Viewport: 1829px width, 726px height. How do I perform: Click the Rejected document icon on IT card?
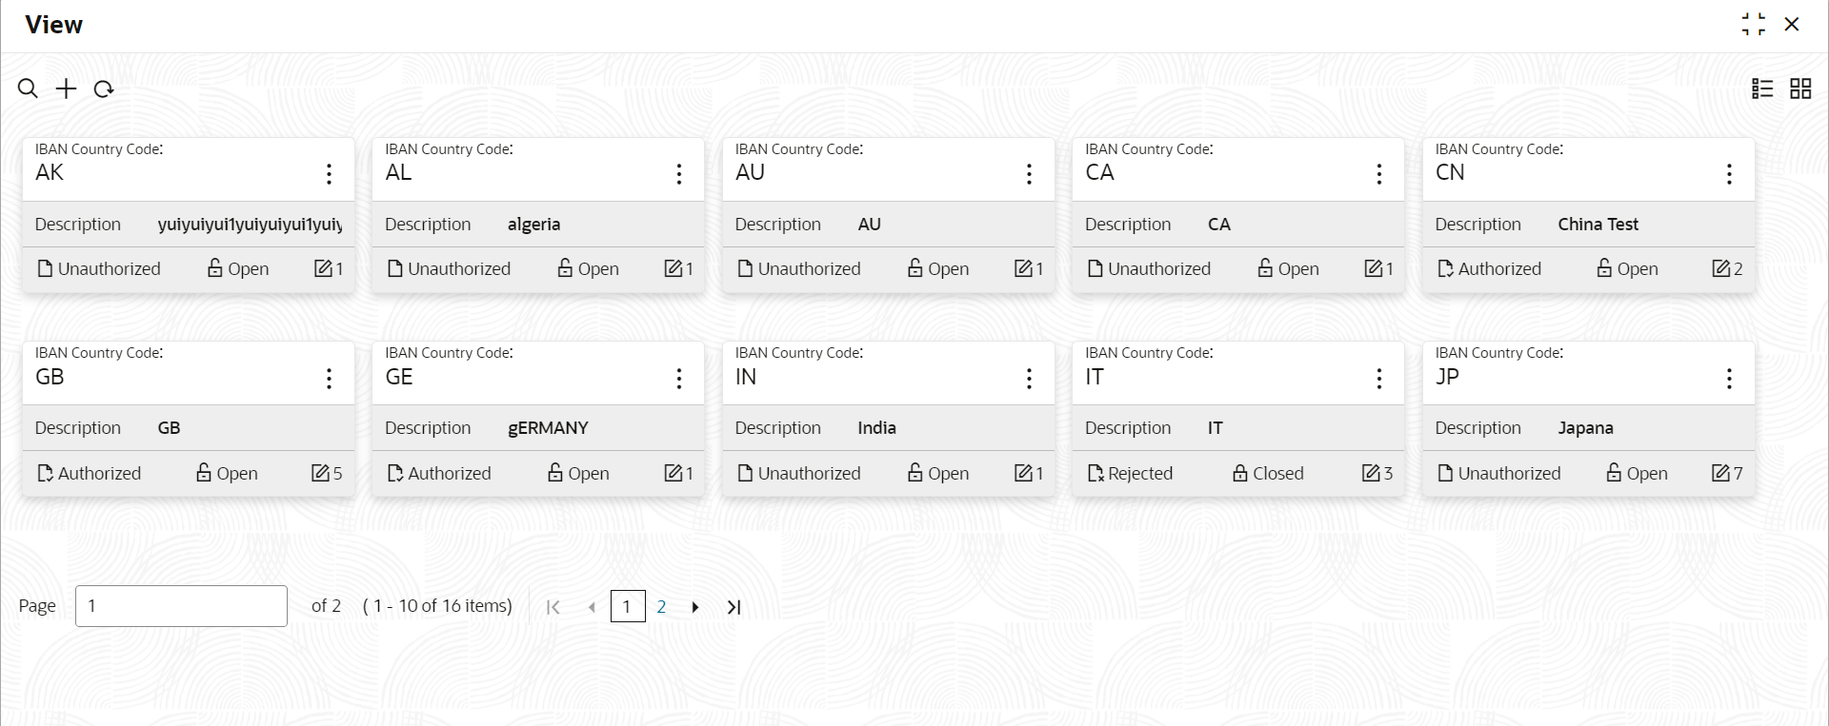pos(1095,473)
